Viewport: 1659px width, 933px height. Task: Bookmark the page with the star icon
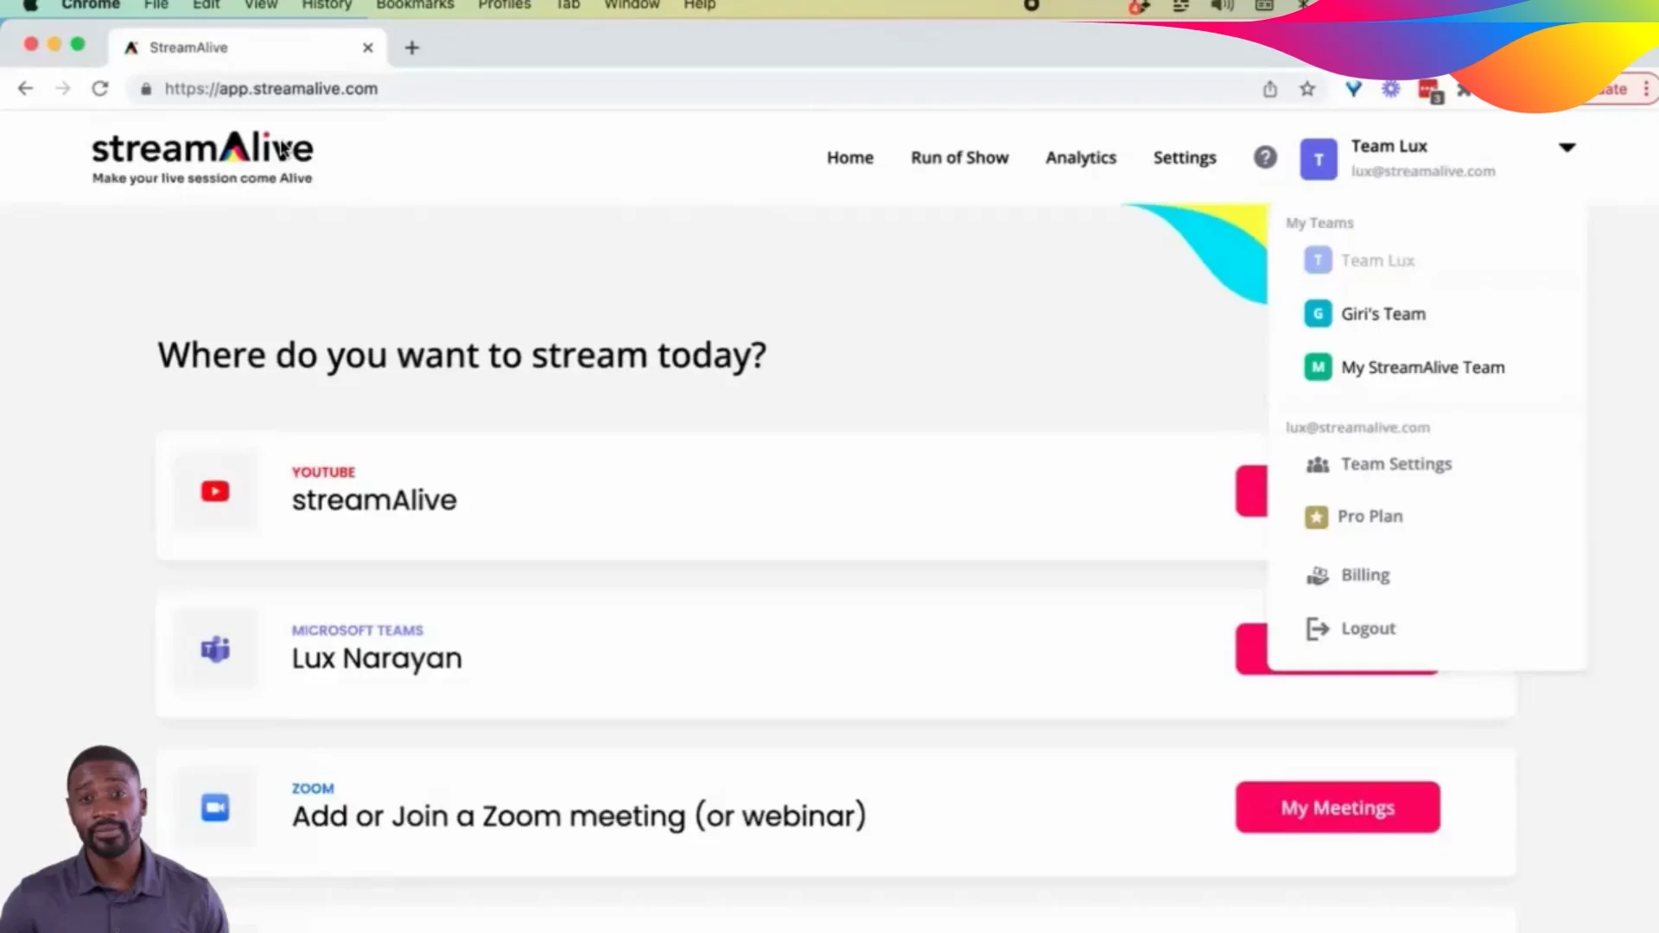(1307, 88)
